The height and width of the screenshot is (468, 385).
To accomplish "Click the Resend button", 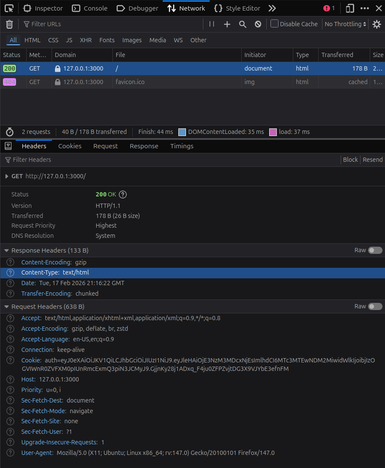I will tap(372, 160).
